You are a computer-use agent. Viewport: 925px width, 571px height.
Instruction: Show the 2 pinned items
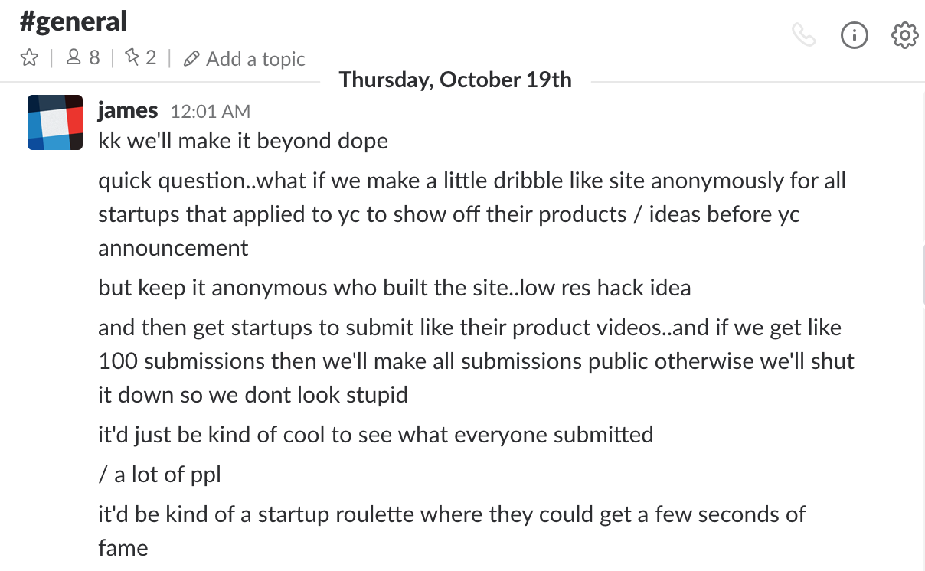coord(141,58)
